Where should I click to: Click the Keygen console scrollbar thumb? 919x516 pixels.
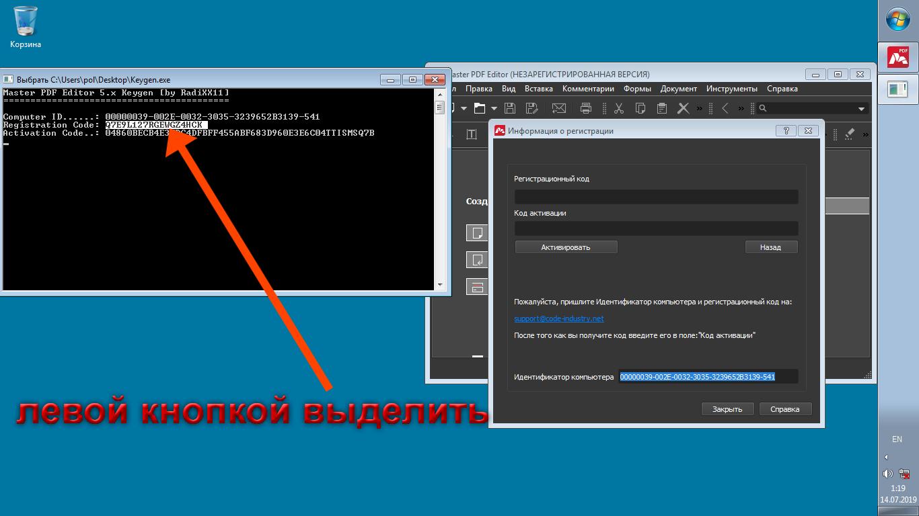[x=440, y=107]
